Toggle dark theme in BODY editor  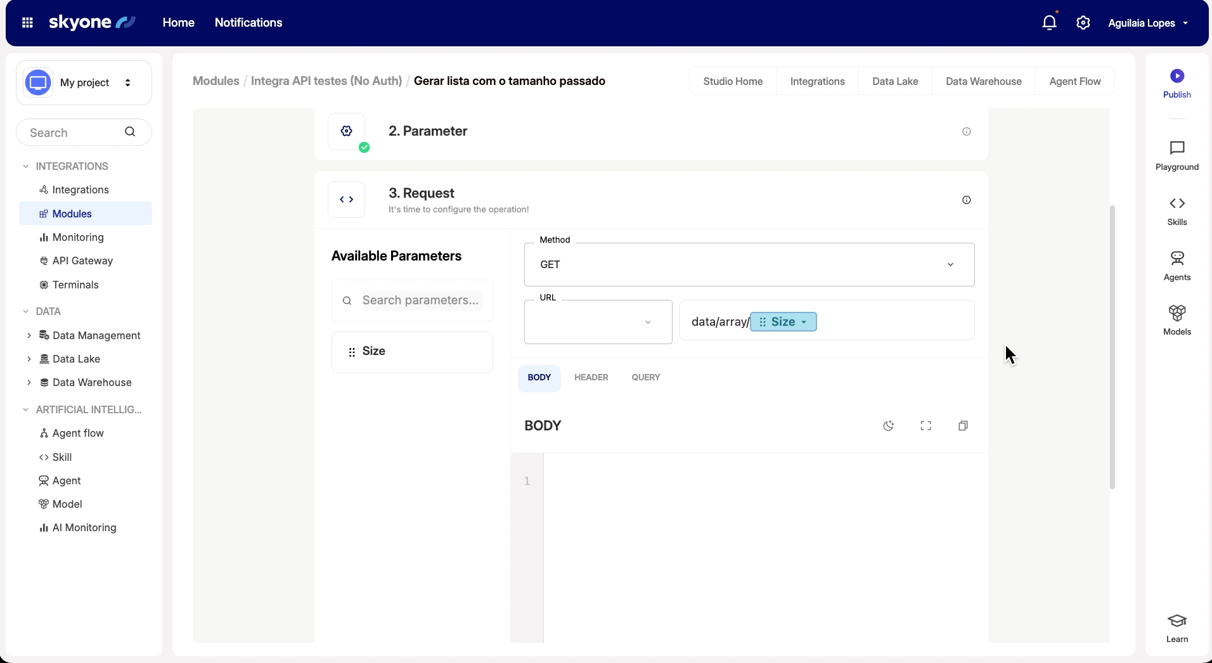click(x=888, y=426)
